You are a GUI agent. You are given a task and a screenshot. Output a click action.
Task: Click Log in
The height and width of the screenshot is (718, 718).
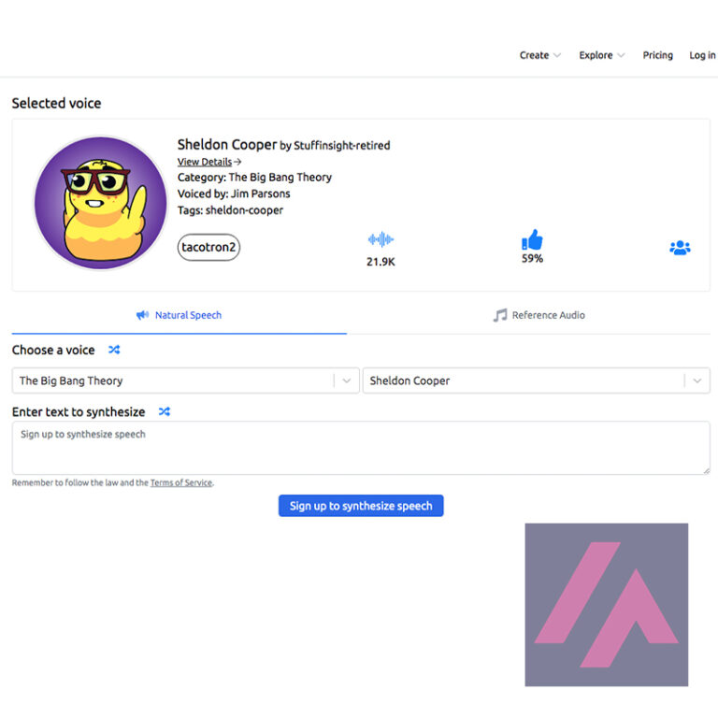pyautogui.click(x=702, y=55)
